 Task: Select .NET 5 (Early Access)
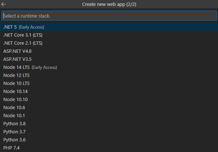109,27
